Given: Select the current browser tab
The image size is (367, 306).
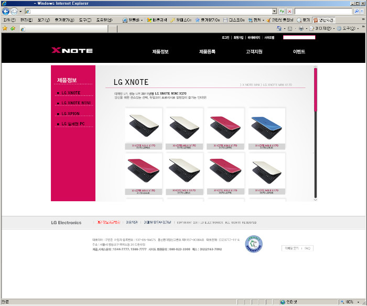Looking at the screenshot, I should tap(63, 29).
